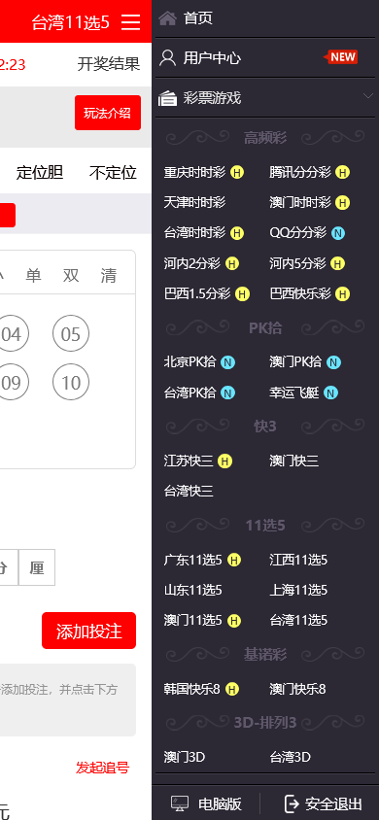Click the H badge beside 澳门时时彩
This screenshot has width=379, height=820.
click(342, 202)
